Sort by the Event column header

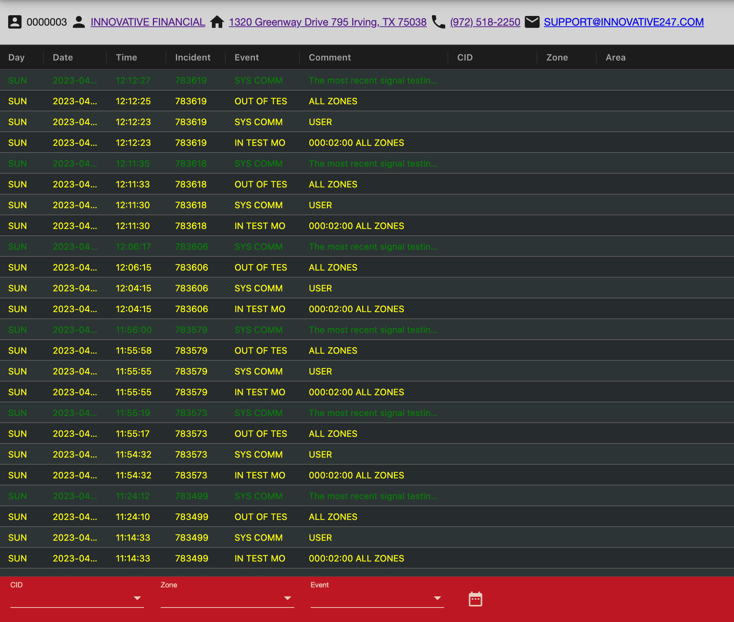(247, 58)
